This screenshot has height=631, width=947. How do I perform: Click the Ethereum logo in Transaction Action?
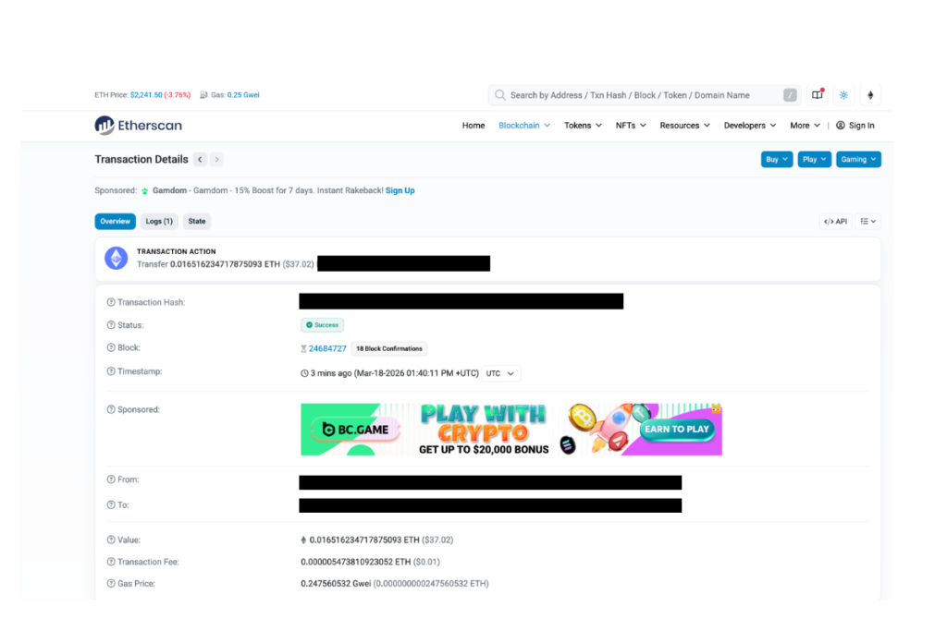[116, 258]
